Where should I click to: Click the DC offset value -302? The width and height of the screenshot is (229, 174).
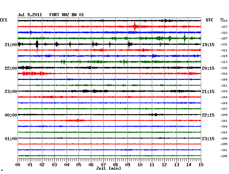(224, 74)
